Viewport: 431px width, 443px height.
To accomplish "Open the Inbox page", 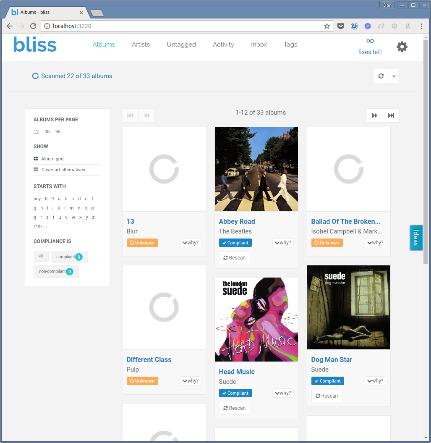I will tap(259, 45).
